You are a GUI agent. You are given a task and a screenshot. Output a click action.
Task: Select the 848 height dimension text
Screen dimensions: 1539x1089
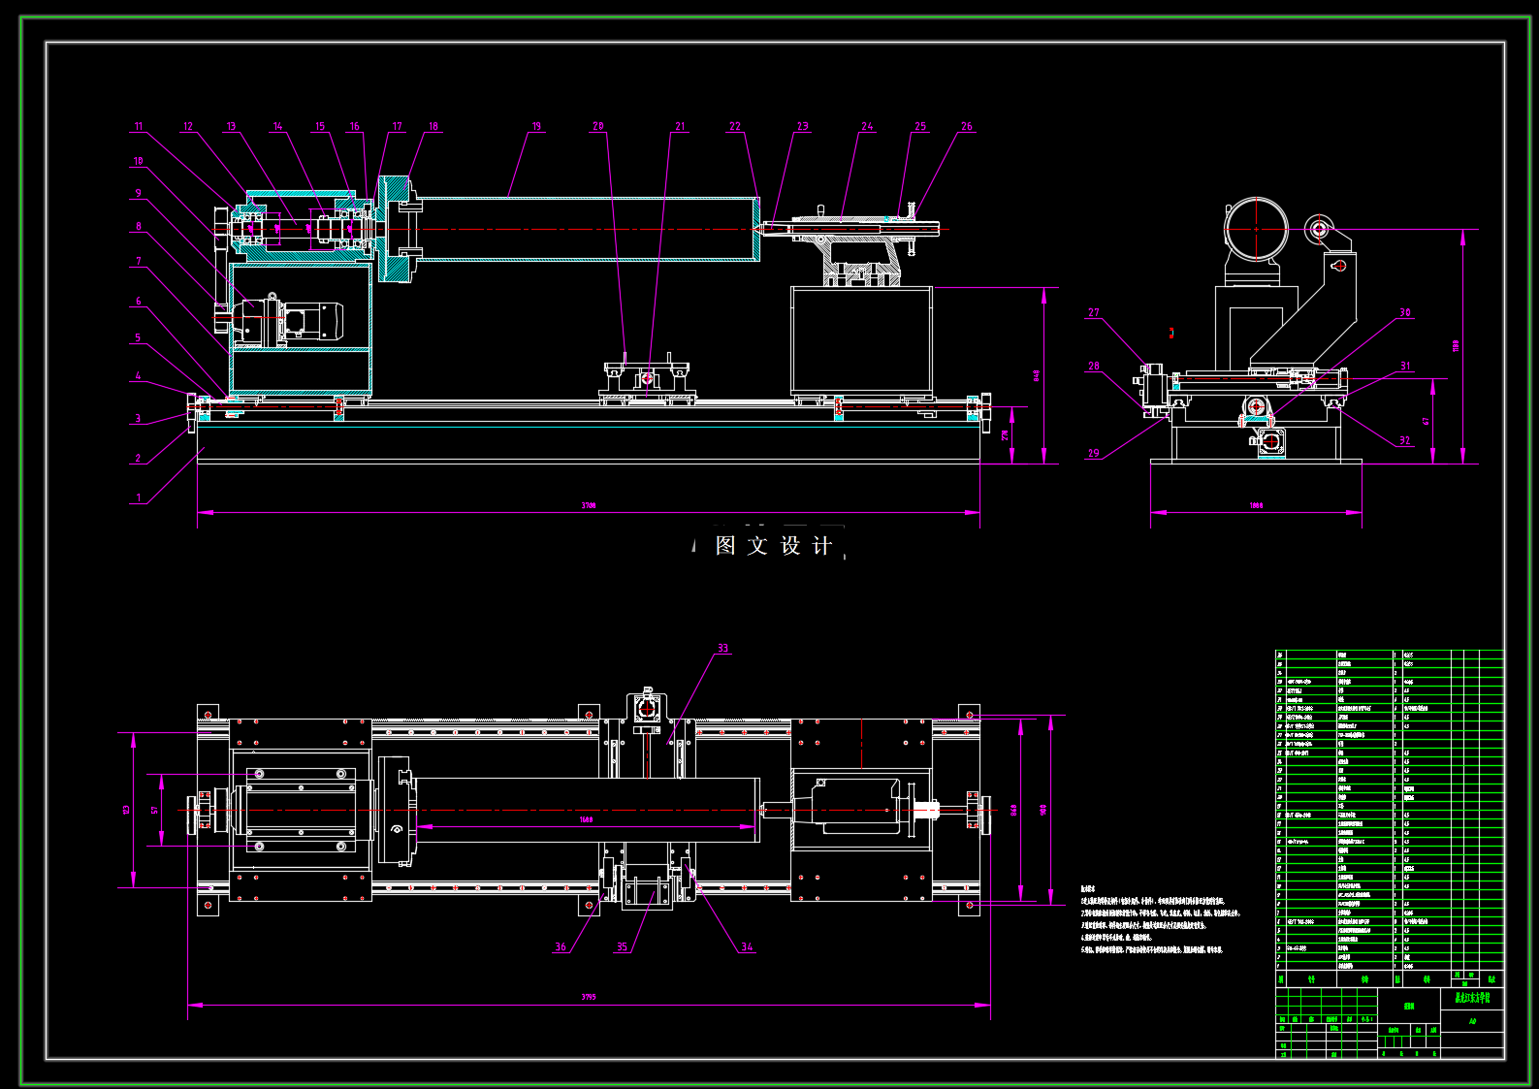point(1037,375)
